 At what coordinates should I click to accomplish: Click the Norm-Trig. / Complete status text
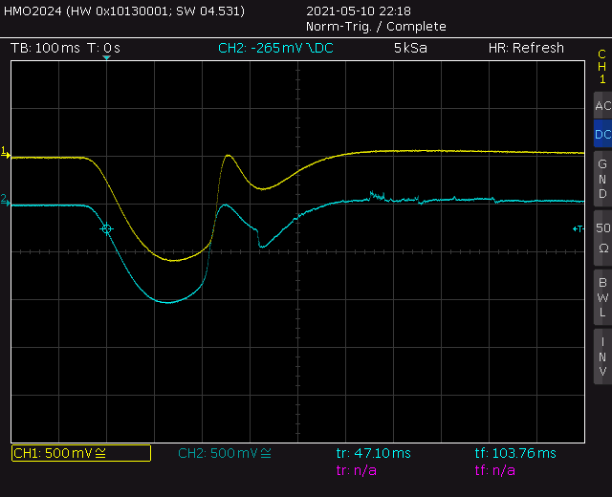(376, 27)
